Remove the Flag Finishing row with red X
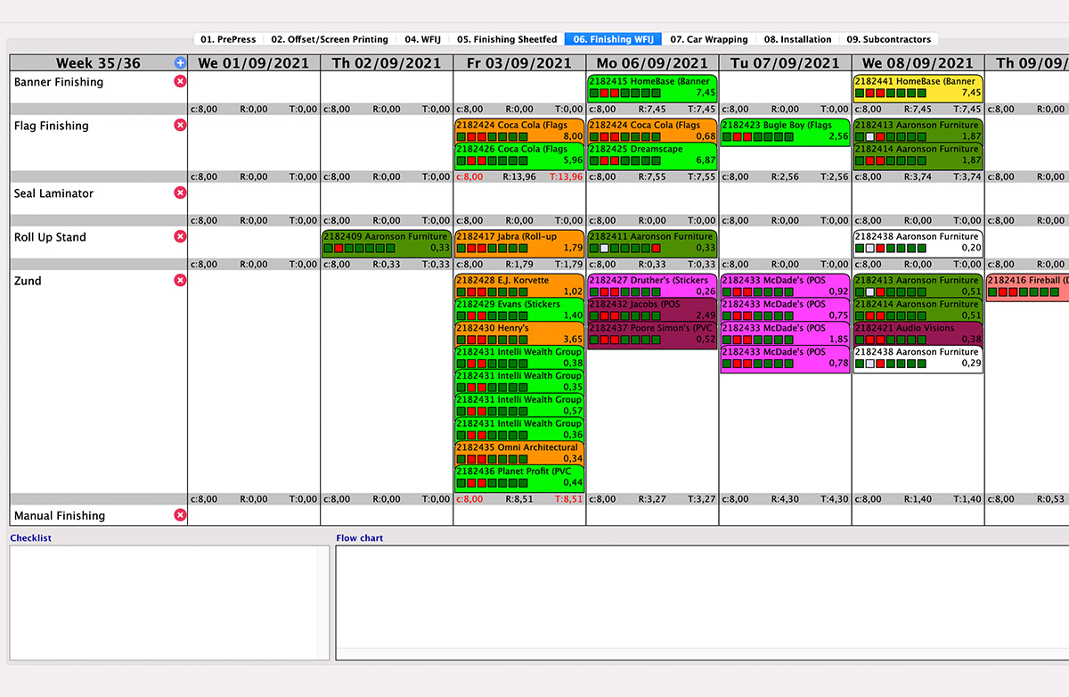Screen dimensions: 1069x697 pos(180,126)
